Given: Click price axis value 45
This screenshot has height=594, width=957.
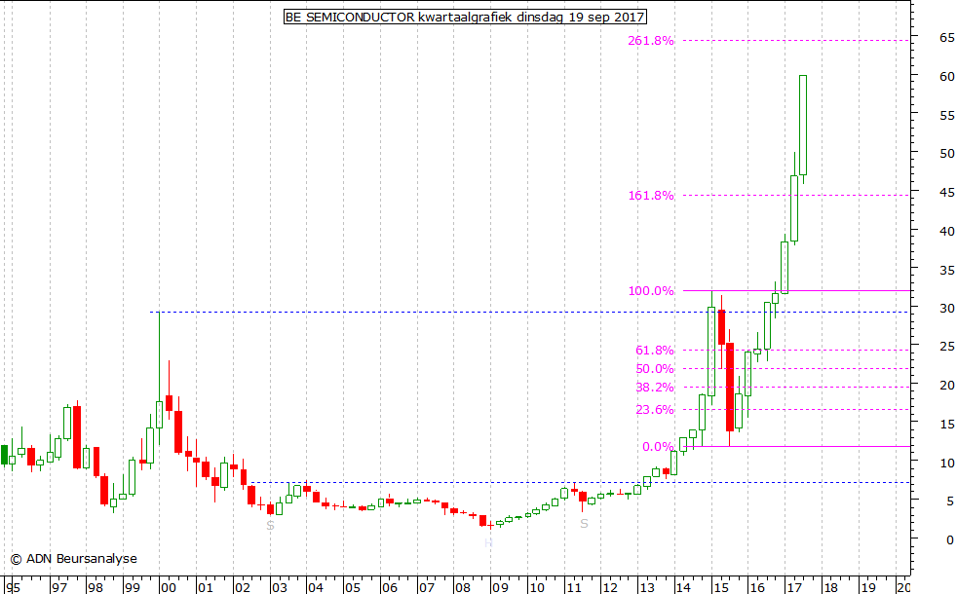Looking at the screenshot, I should (946, 193).
